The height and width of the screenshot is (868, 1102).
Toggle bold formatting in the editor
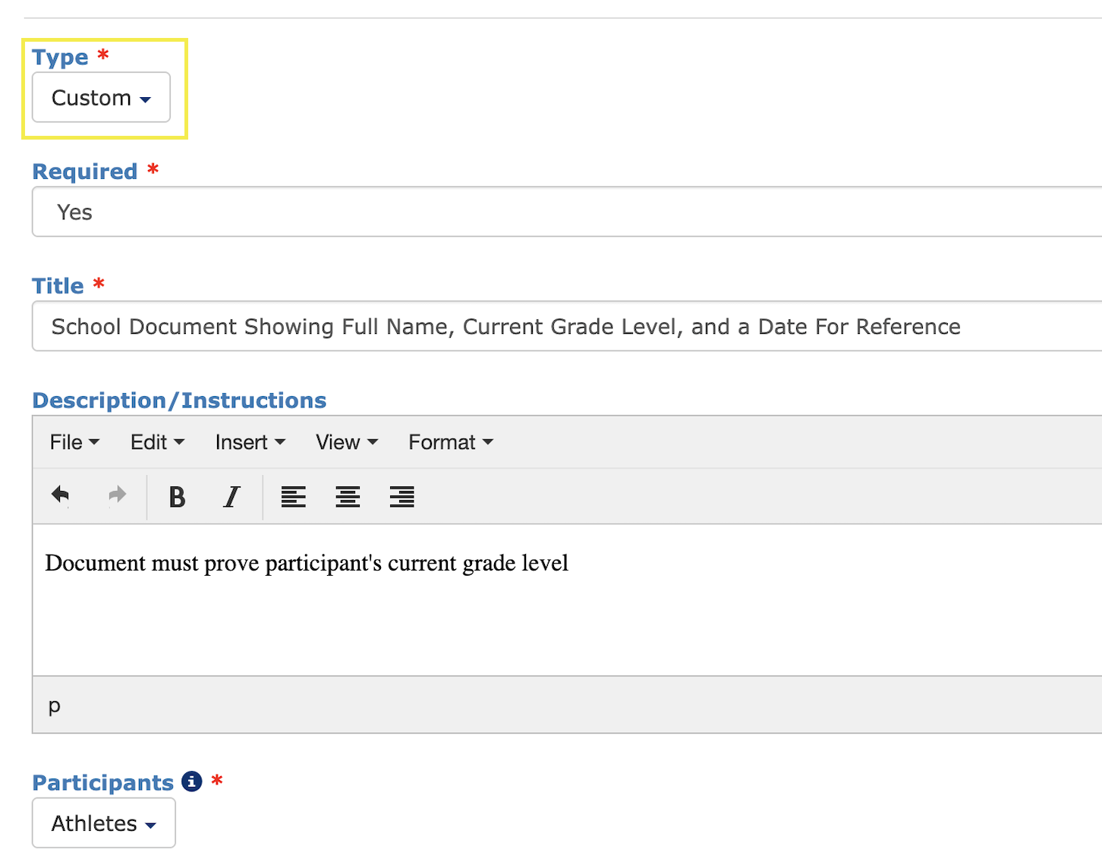(177, 497)
